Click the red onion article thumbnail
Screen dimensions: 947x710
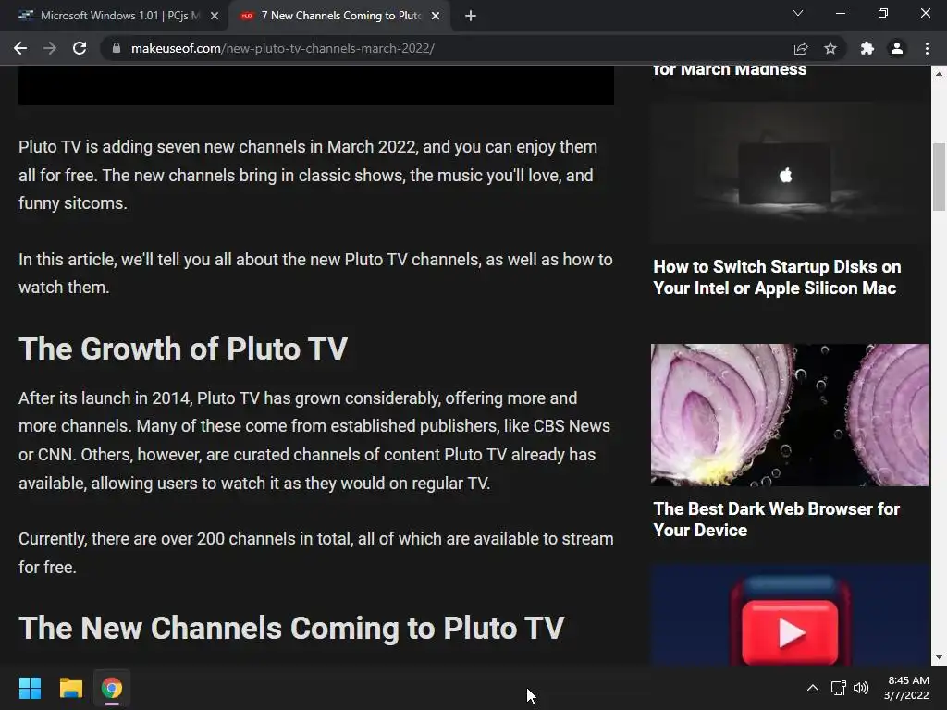tap(790, 415)
